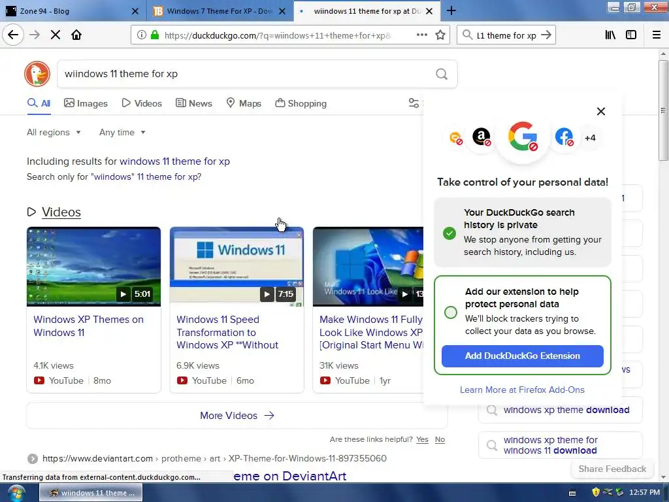Screen dimensions: 669x502
Task: Select the Videos search category
Action: click(x=142, y=103)
